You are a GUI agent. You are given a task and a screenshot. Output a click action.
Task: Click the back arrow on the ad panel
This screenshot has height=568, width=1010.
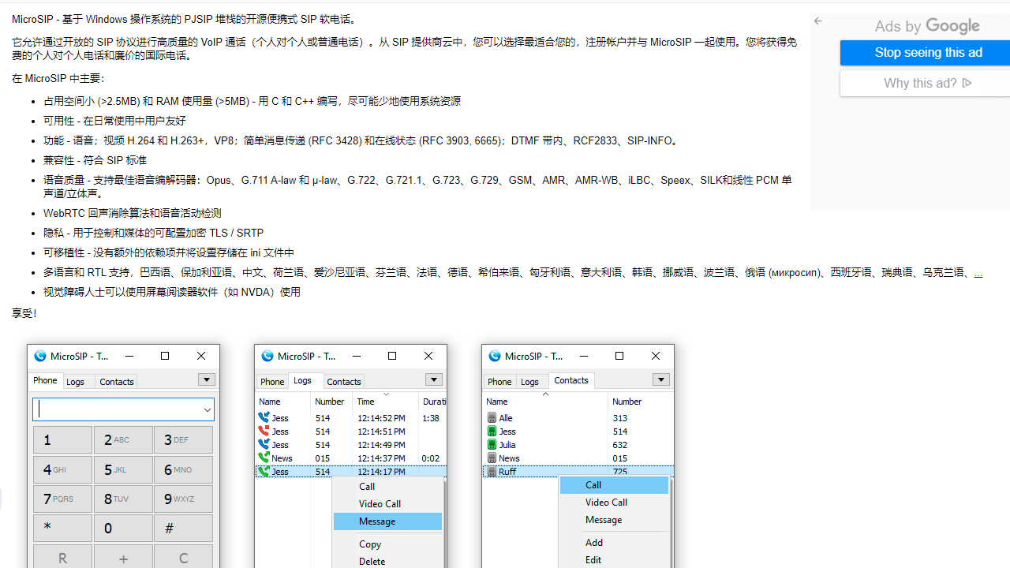(x=817, y=21)
